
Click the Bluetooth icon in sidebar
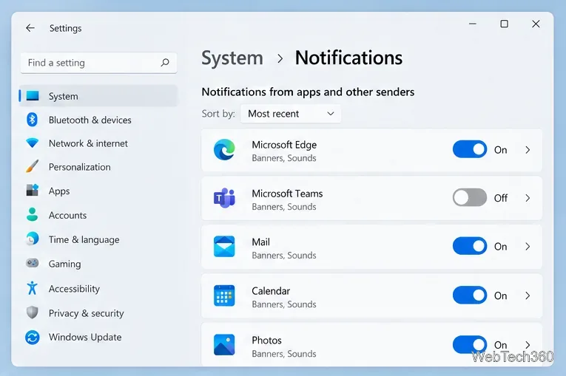tap(32, 120)
